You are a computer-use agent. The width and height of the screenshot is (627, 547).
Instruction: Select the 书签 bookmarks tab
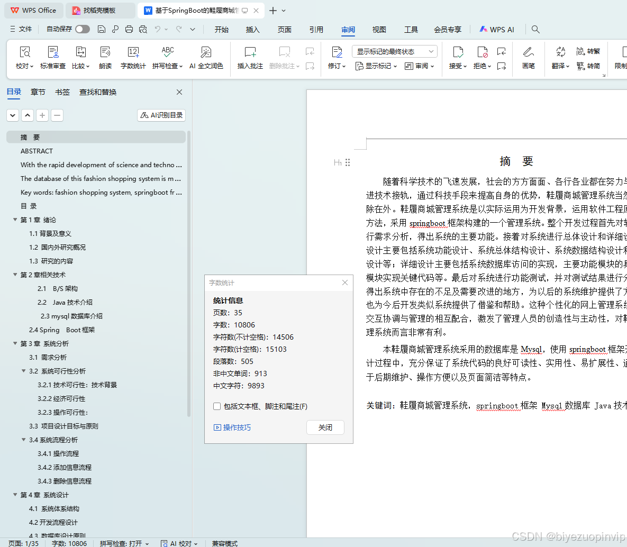tap(62, 92)
